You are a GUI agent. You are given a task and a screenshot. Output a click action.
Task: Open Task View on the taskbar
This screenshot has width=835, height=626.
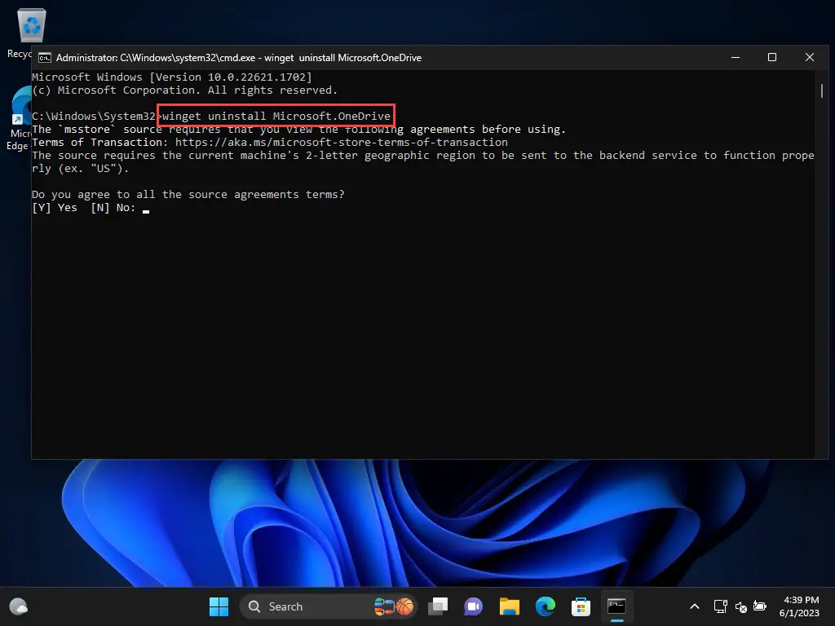tap(438, 606)
